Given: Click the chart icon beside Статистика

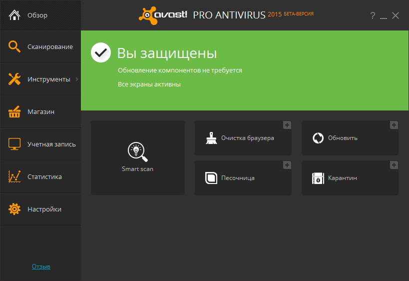Looking at the screenshot, I should [x=14, y=176].
